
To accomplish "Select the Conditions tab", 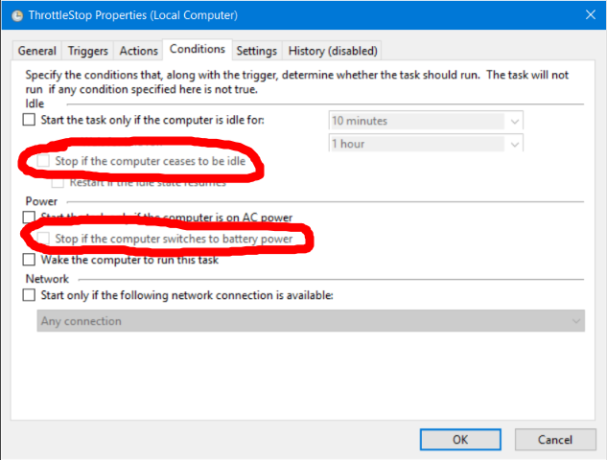I will [196, 49].
